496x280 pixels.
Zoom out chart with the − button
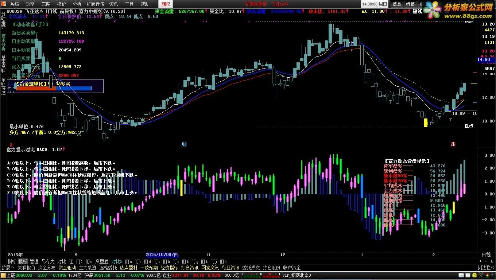[486, 261]
